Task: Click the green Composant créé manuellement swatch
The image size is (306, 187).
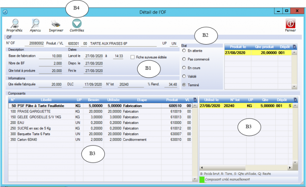Action: tap(202, 179)
